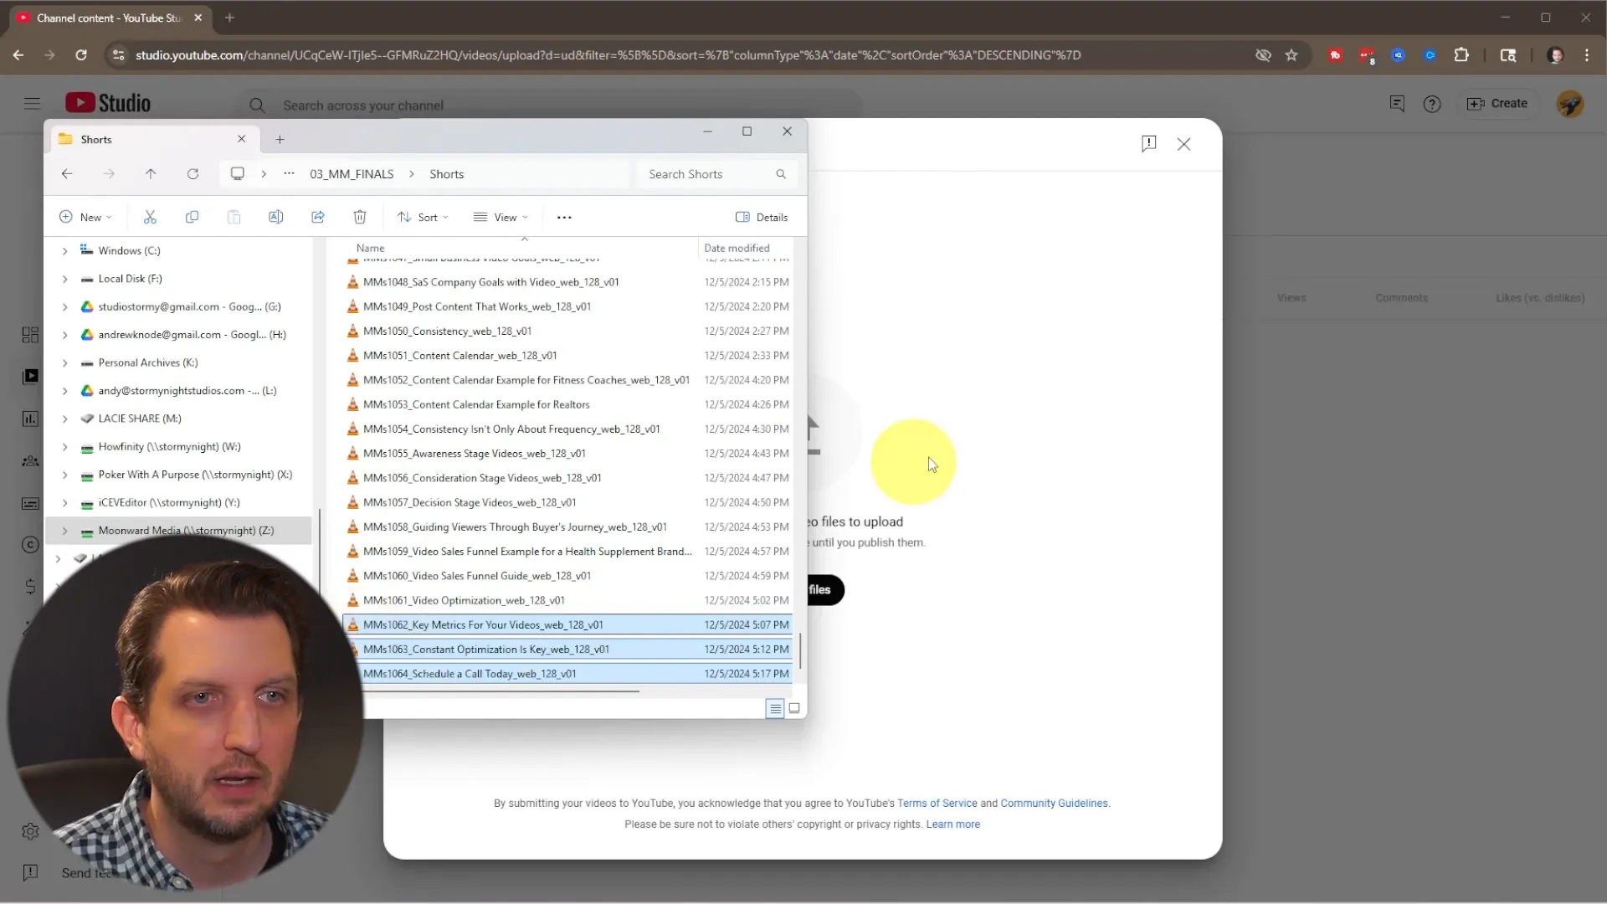The image size is (1607, 904).
Task: Switch to details list view icon
Action: 775,708
